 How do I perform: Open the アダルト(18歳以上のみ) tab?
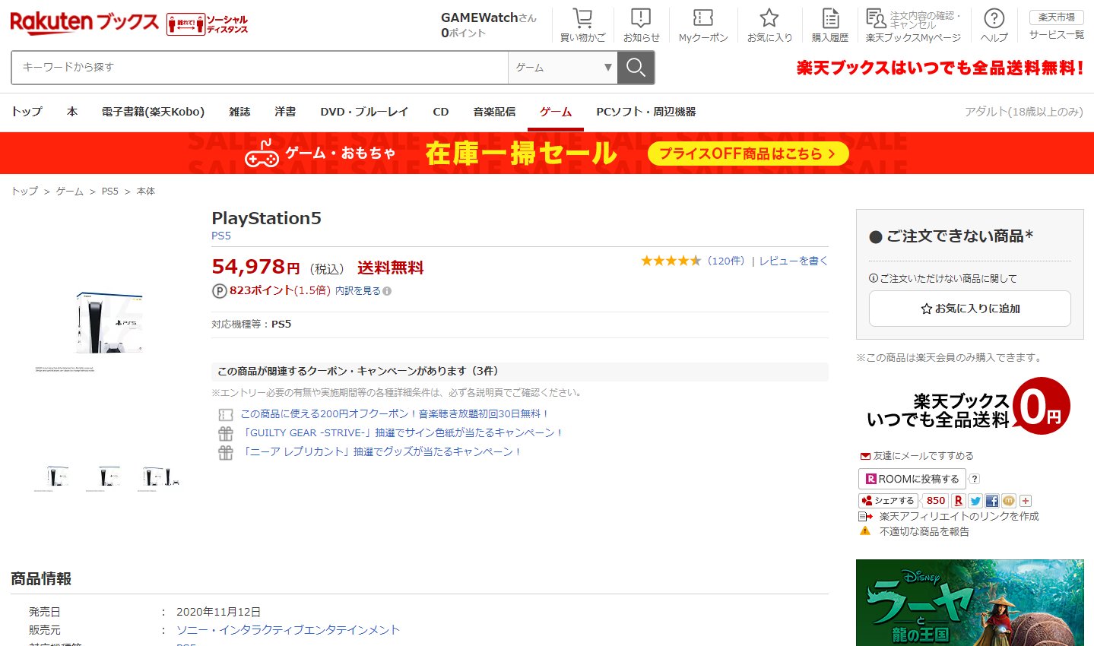click(1024, 112)
